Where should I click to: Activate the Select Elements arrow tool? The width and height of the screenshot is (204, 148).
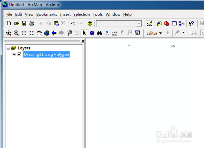click(x=84, y=33)
